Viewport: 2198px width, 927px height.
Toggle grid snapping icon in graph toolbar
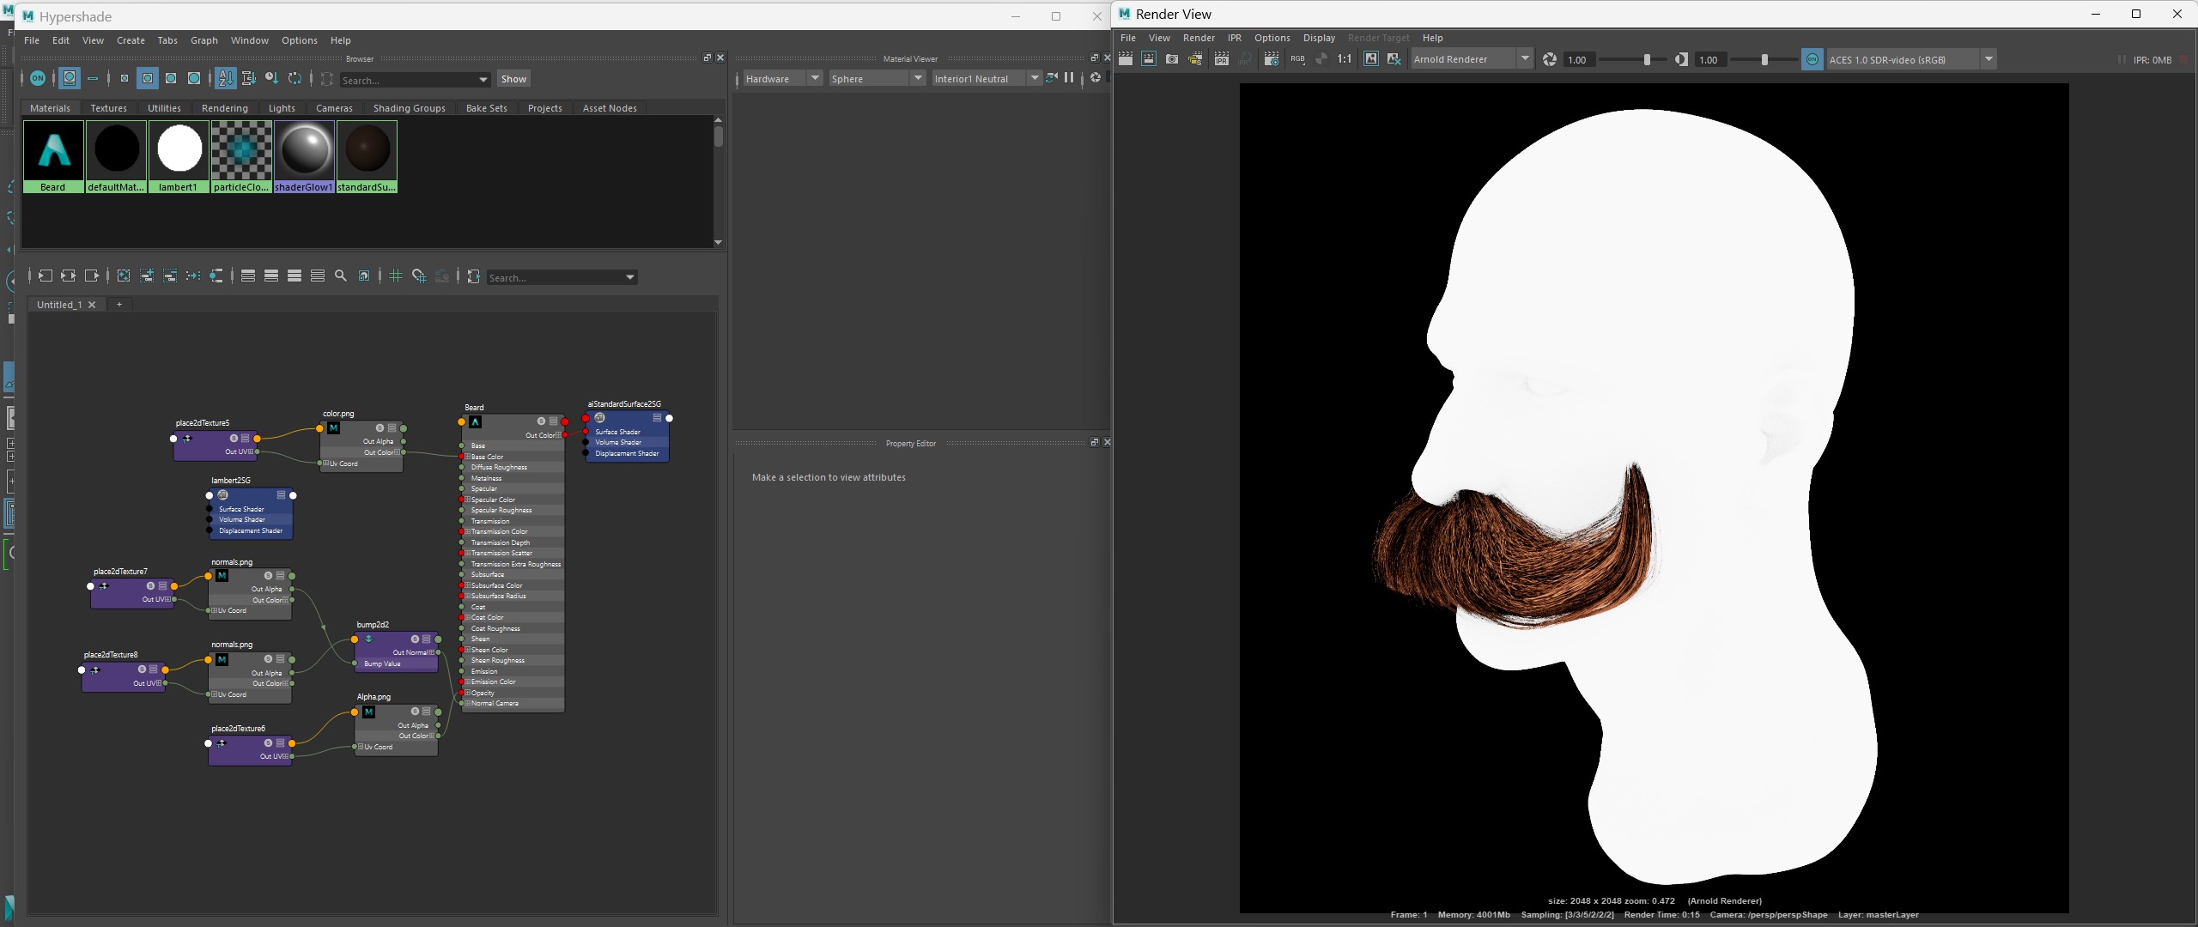pos(419,276)
